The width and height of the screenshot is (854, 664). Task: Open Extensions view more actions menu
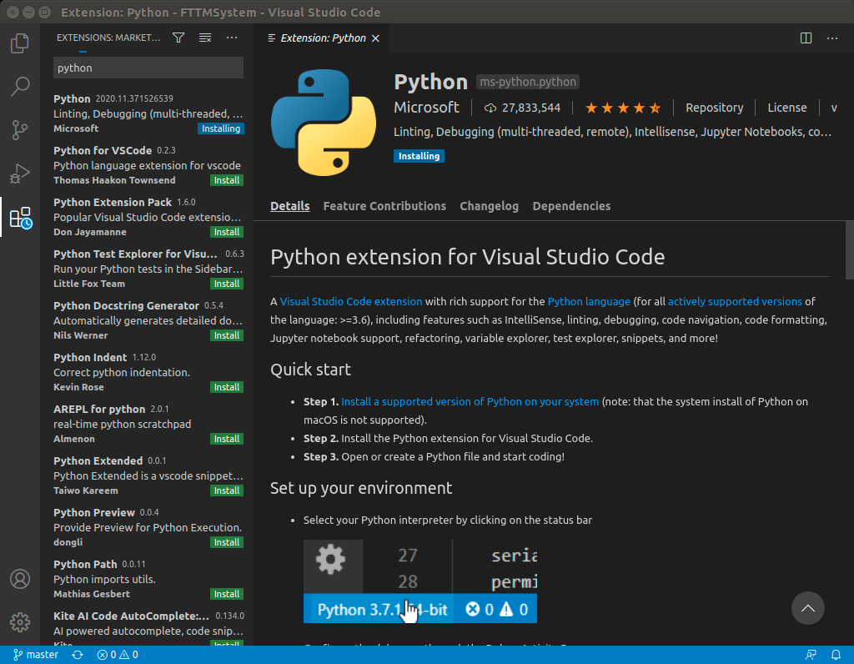232,38
